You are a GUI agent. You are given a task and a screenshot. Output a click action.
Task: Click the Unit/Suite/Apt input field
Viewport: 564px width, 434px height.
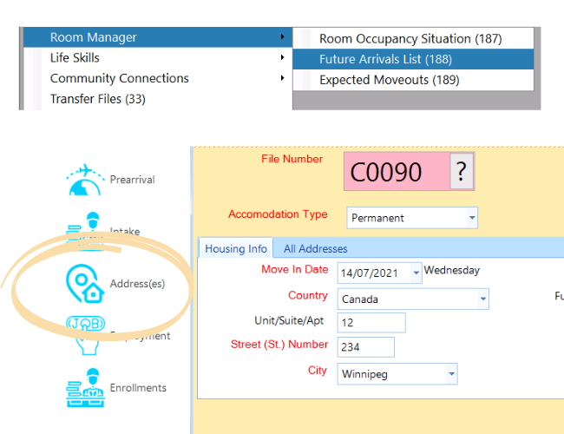point(371,323)
